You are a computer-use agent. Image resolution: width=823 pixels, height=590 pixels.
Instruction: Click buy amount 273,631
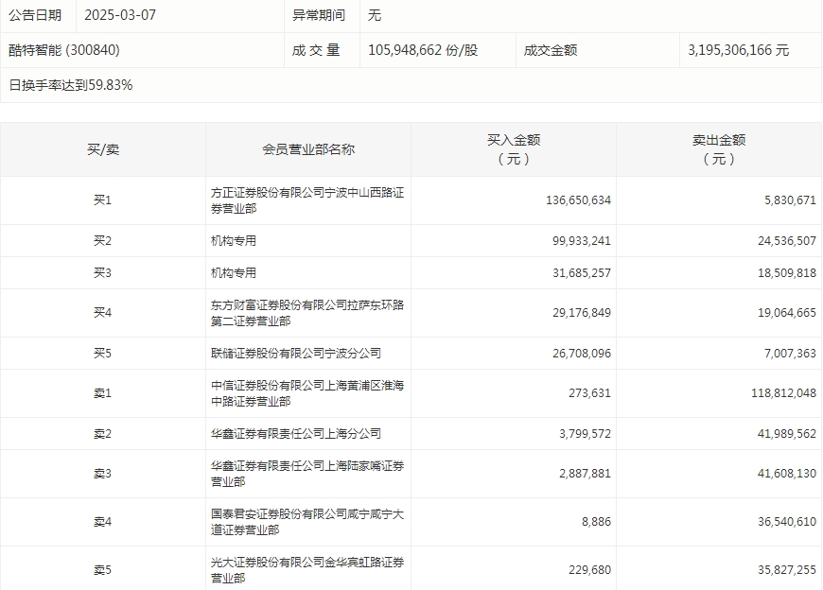tap(590, 393)
